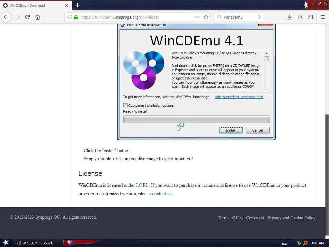Viewport: 329px width, 247px height.
Task: Bookmark this page with the star
Action: click(206, 17)
